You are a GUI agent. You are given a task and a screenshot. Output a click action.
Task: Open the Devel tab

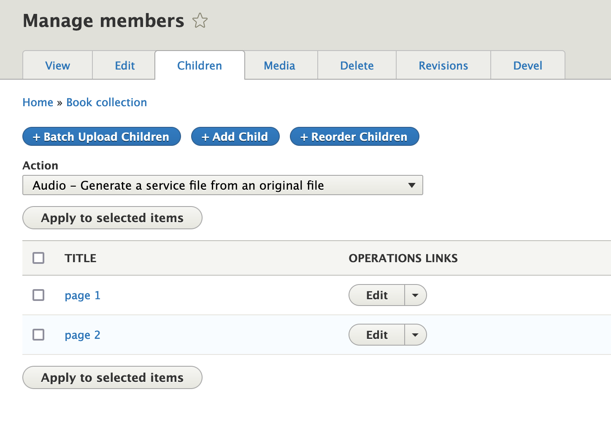point(527,65)
